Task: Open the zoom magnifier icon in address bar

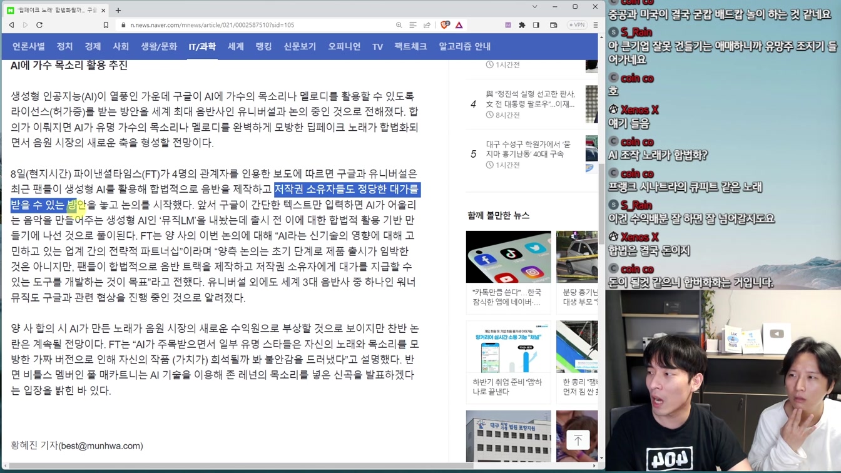Action: coord(399,25)
